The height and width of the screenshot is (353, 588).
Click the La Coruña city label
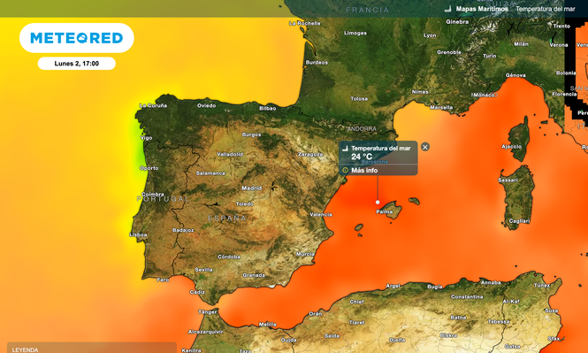click(x=153, y=105)
